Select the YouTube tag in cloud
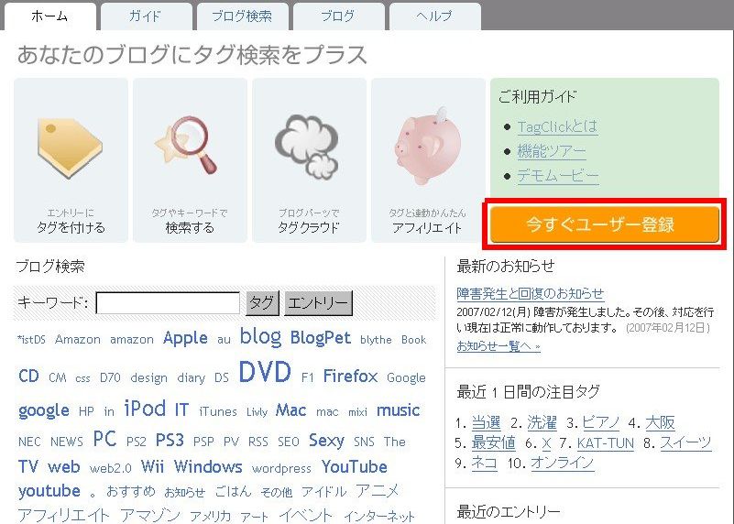 355,467
